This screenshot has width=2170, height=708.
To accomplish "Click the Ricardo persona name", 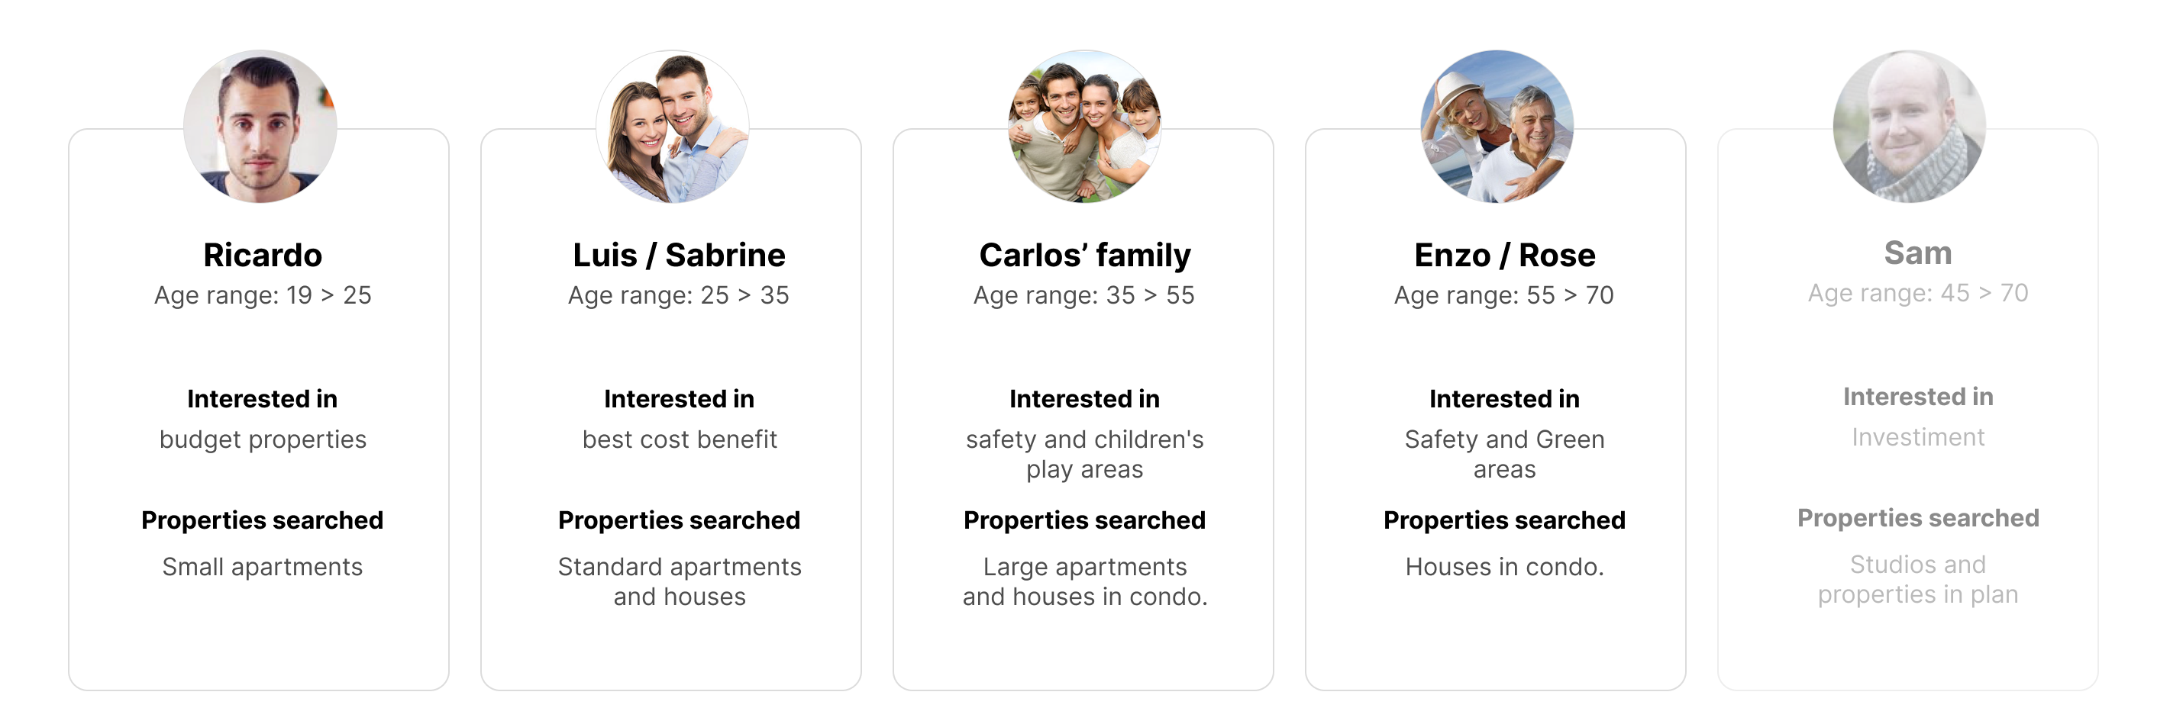I will (262, 255).
